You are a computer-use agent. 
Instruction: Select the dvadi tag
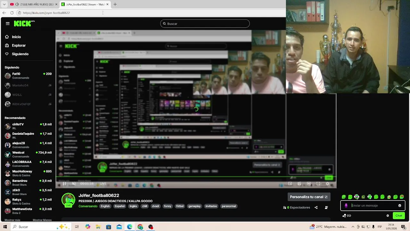click(x=156, y=206)
